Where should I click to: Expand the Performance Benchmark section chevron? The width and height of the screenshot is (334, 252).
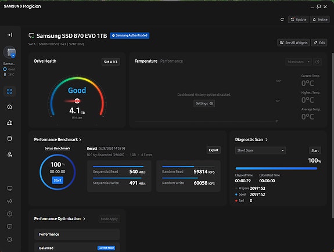80,140
